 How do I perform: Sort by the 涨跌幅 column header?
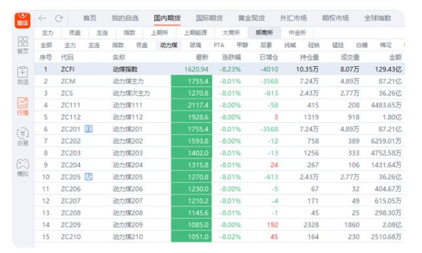[231, 57]
